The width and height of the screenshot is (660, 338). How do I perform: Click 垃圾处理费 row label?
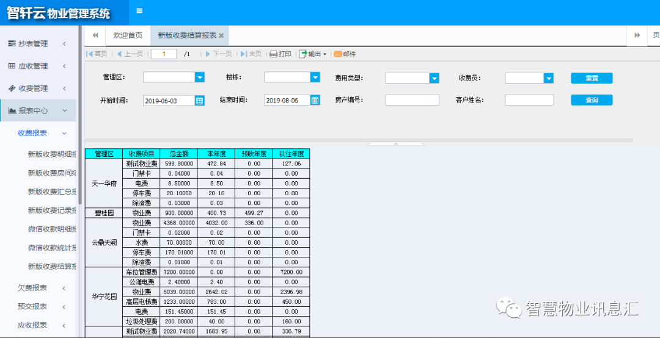[x=141, y=321]
